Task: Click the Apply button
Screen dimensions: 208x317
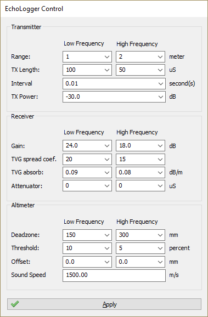Action: click(x=104, y=304)
